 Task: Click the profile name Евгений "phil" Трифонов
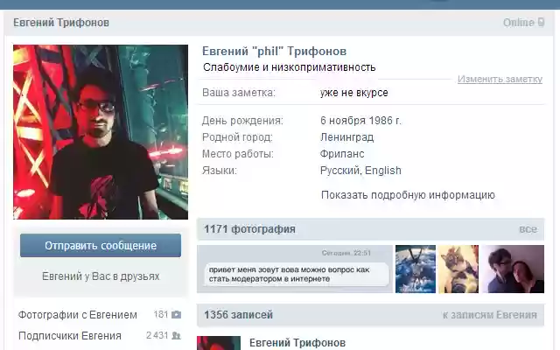(274, 51)
